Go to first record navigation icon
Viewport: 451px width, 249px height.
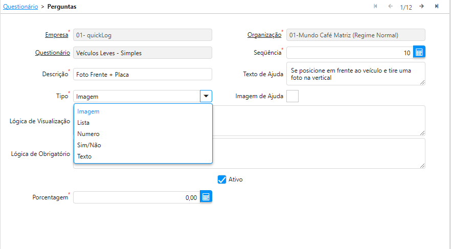click(376, 6)
